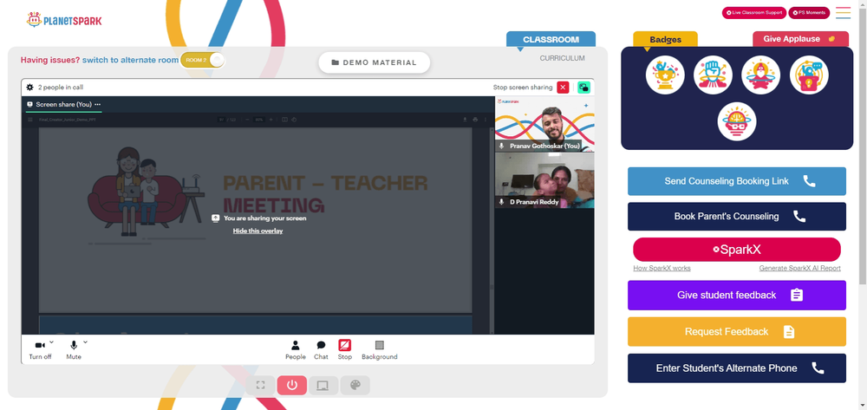Toggle the ROOM 2 alternate room switch
The height and width of the screenshot is (410, 867).
point(203,60)
